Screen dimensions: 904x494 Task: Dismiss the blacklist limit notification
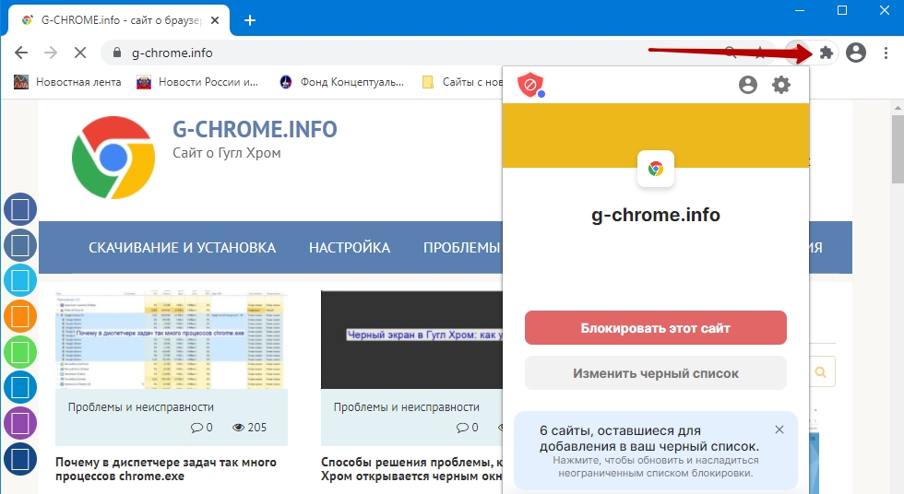click(x=779, y=429)
